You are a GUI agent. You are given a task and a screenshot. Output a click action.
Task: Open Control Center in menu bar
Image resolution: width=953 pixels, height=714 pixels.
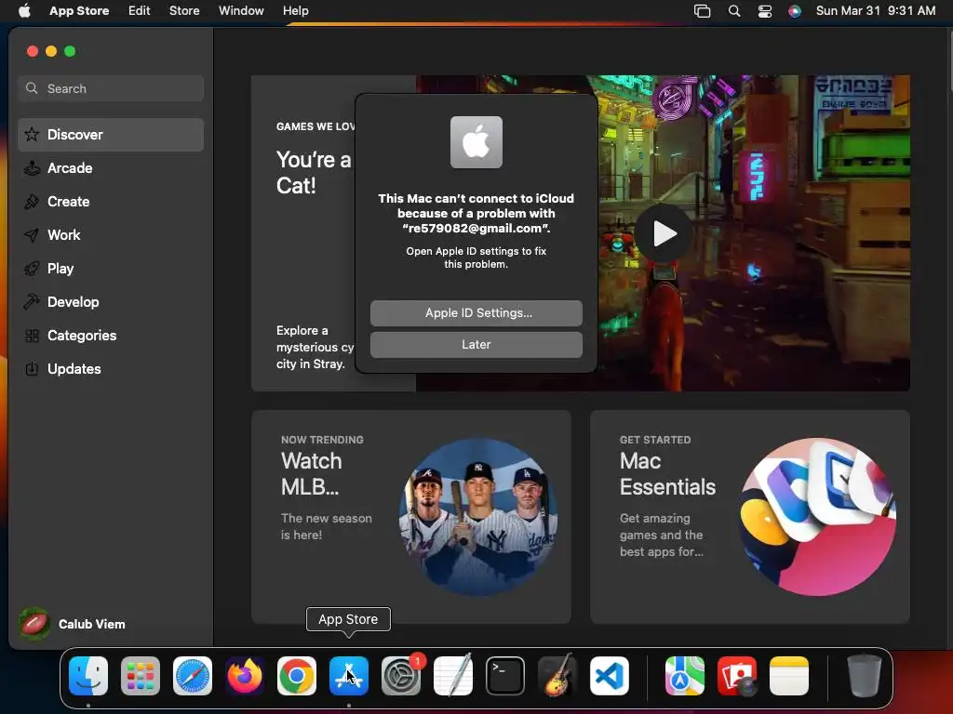765,11
